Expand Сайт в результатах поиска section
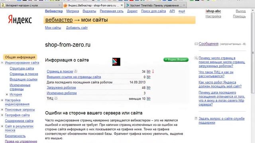The height and width of the screenshot is (143, 255). [x=2, y=126]
